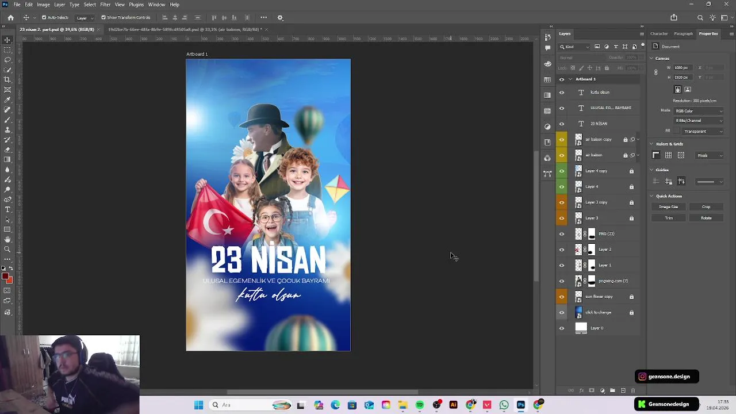Select the Zoom tool
This screenshot has width=736, height=414.
pyautogui.click(x=7, y=249)
